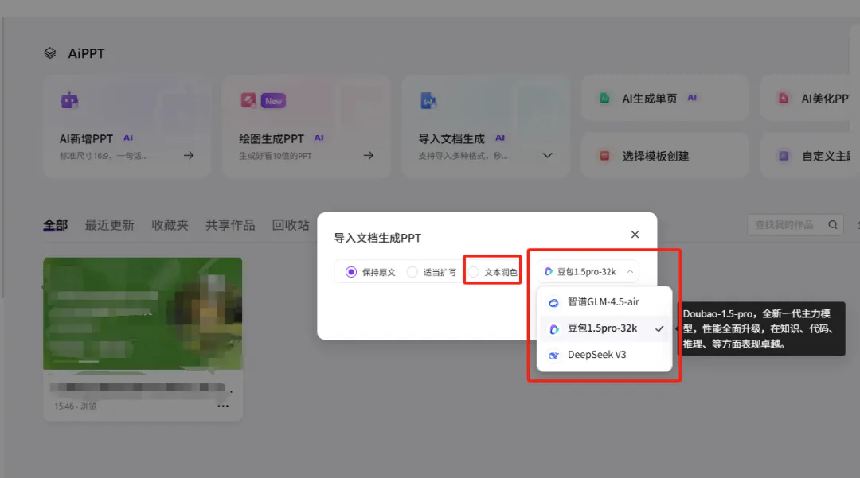This screenshot has width=860, height=478.
Task: Choose 智谱GLM-4.5-air from the model list
Action: click(604, 302)
